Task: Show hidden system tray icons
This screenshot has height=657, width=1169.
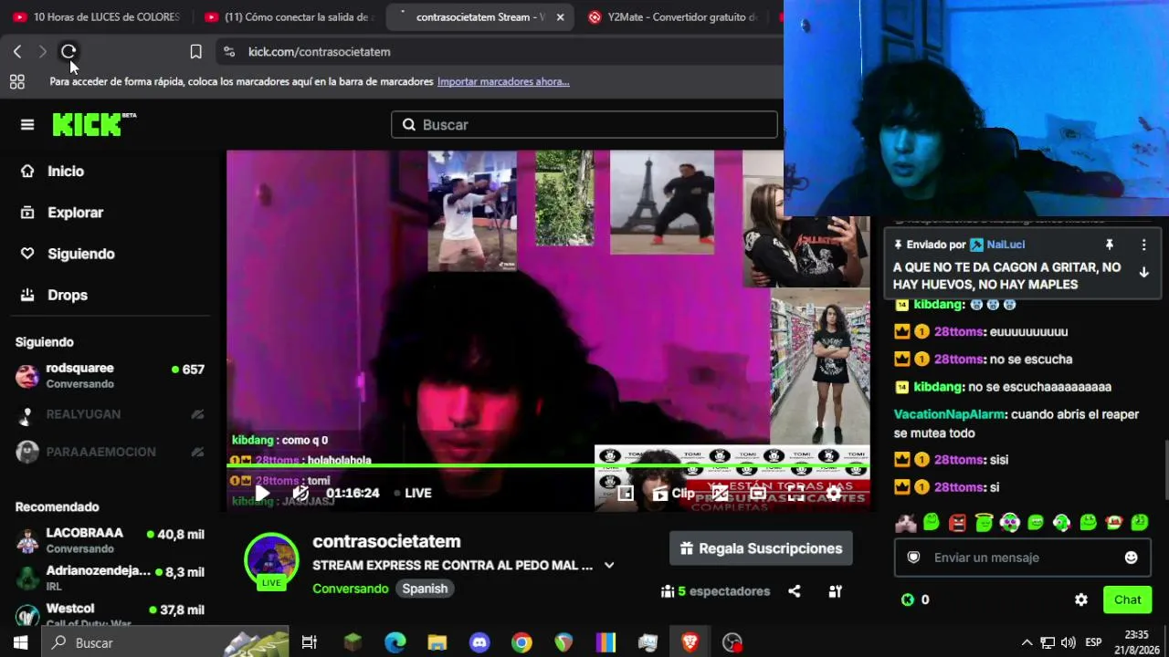Action: click(1027, 643)
